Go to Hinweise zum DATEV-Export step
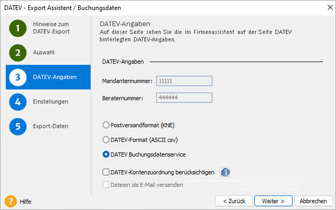336x210 pixels. click(51, 28)
